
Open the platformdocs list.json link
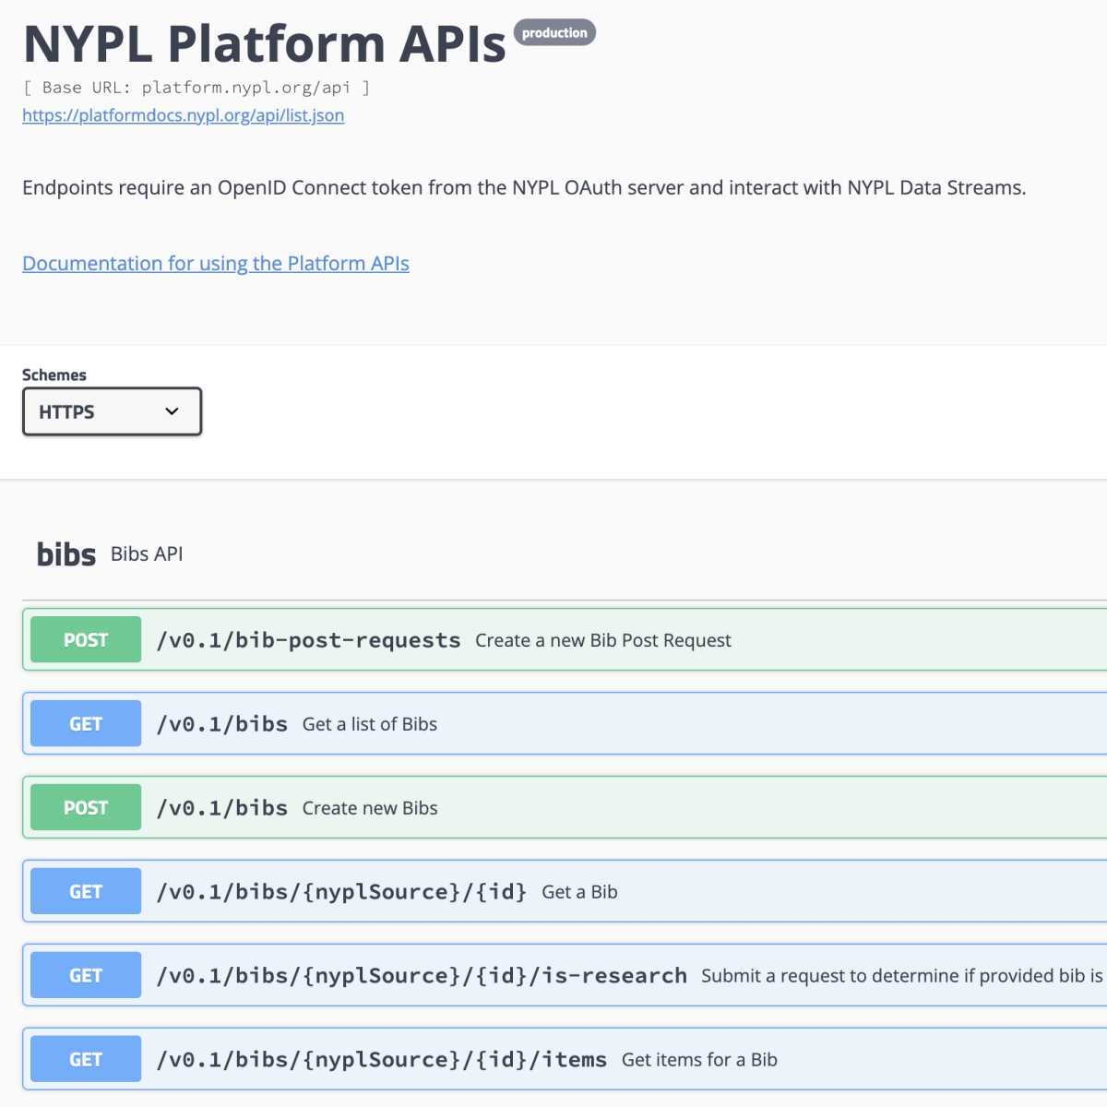(x=183, y=115)
